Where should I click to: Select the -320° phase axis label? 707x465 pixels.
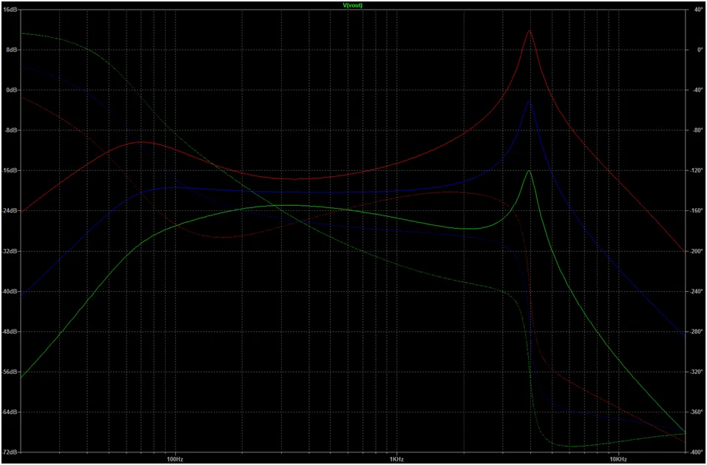click(x=697, y=372)
